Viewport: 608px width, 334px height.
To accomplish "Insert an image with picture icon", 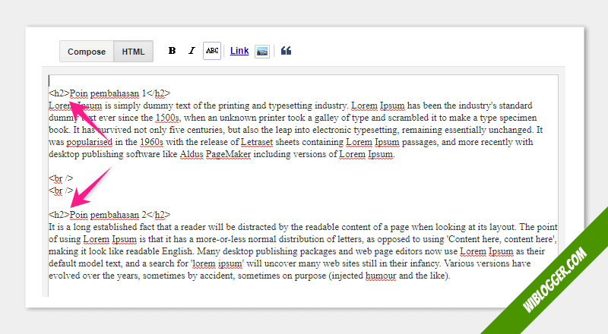I will pyautogui.click(x=262, y=51).
